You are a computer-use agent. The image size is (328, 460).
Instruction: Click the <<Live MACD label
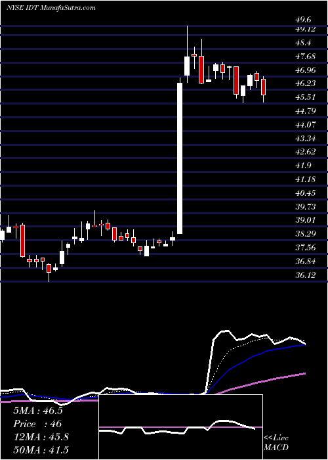pos(276,442)
